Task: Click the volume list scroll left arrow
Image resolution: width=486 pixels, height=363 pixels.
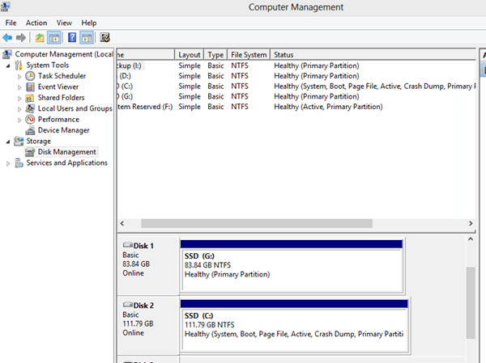Action: pos(122,223)
